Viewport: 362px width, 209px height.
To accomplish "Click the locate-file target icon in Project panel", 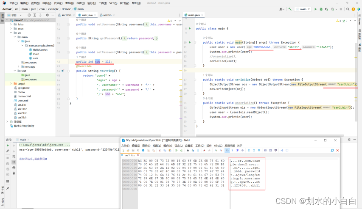I will coord(29,15).
